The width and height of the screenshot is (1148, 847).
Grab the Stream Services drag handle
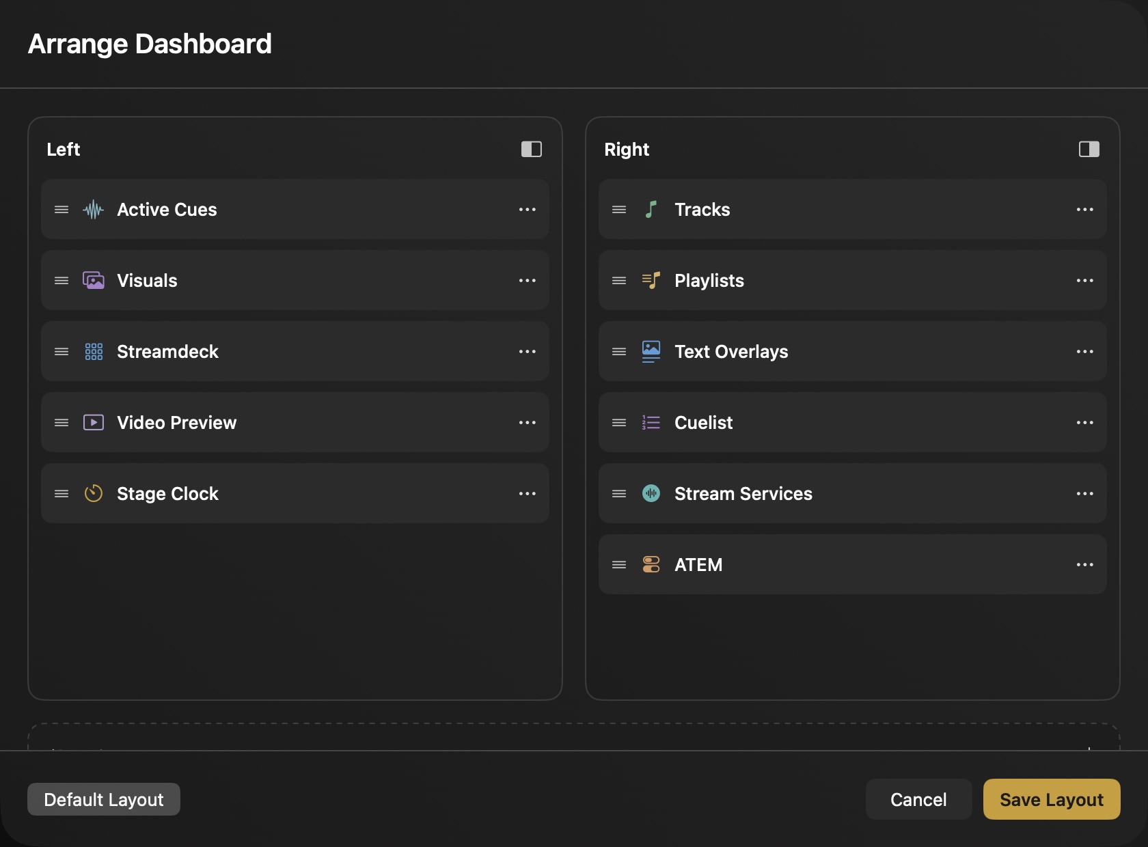pyautogui.click(x=619, y=494)
